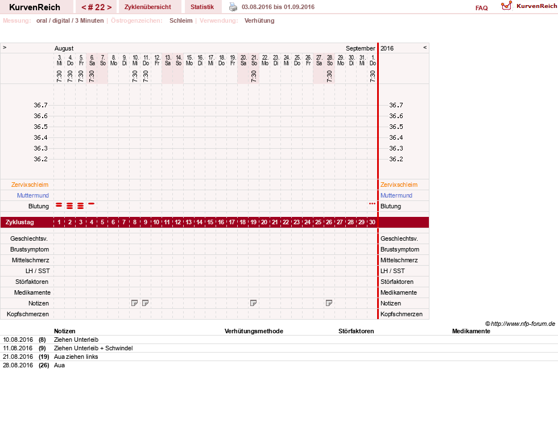Open the nfp-forum.de copyright link
The height and width of the screenshot is (444, 558).
[x=520, y=324]
